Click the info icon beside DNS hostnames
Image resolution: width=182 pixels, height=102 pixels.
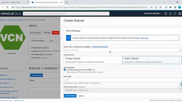pos(94,70)
